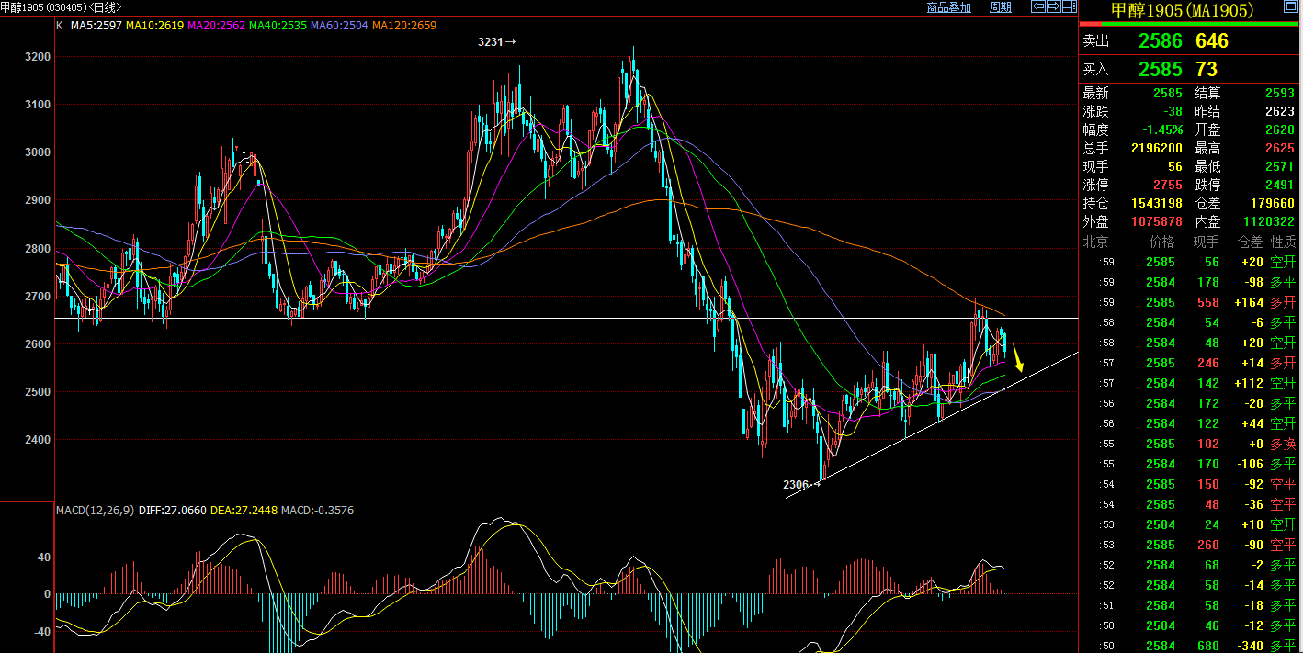Click the yellow arrow annotation on chart
The height and width of the screenshot is (653, 1303).
(1018, 358)
